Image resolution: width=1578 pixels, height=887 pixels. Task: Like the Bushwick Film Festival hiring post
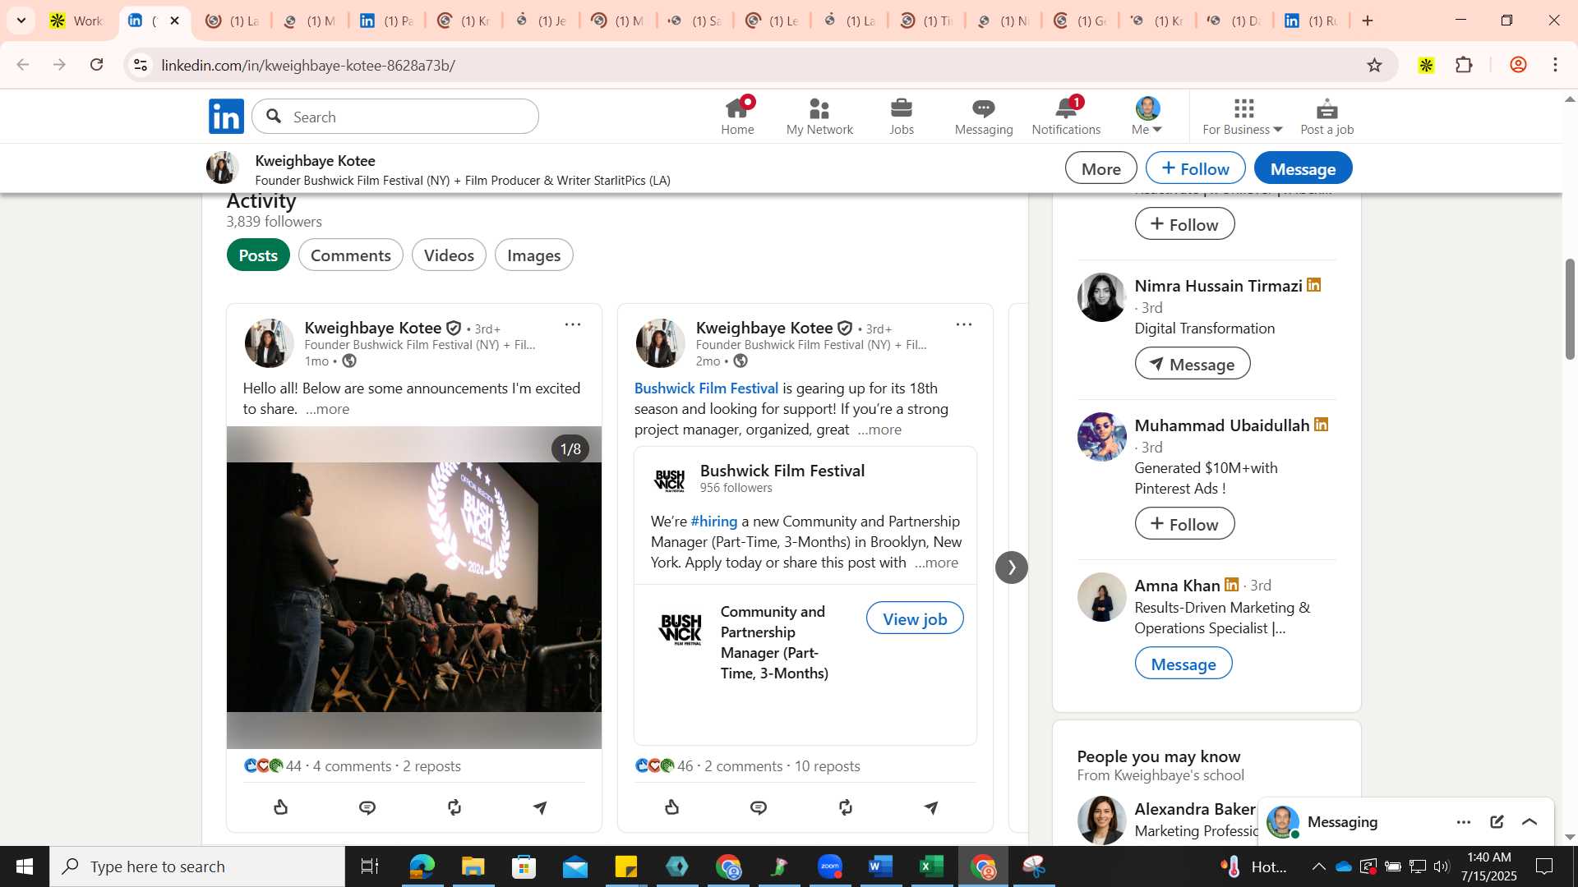pos(672,807)
